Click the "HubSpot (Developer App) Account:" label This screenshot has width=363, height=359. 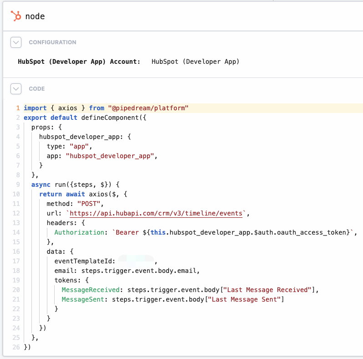tap(79, 62)
